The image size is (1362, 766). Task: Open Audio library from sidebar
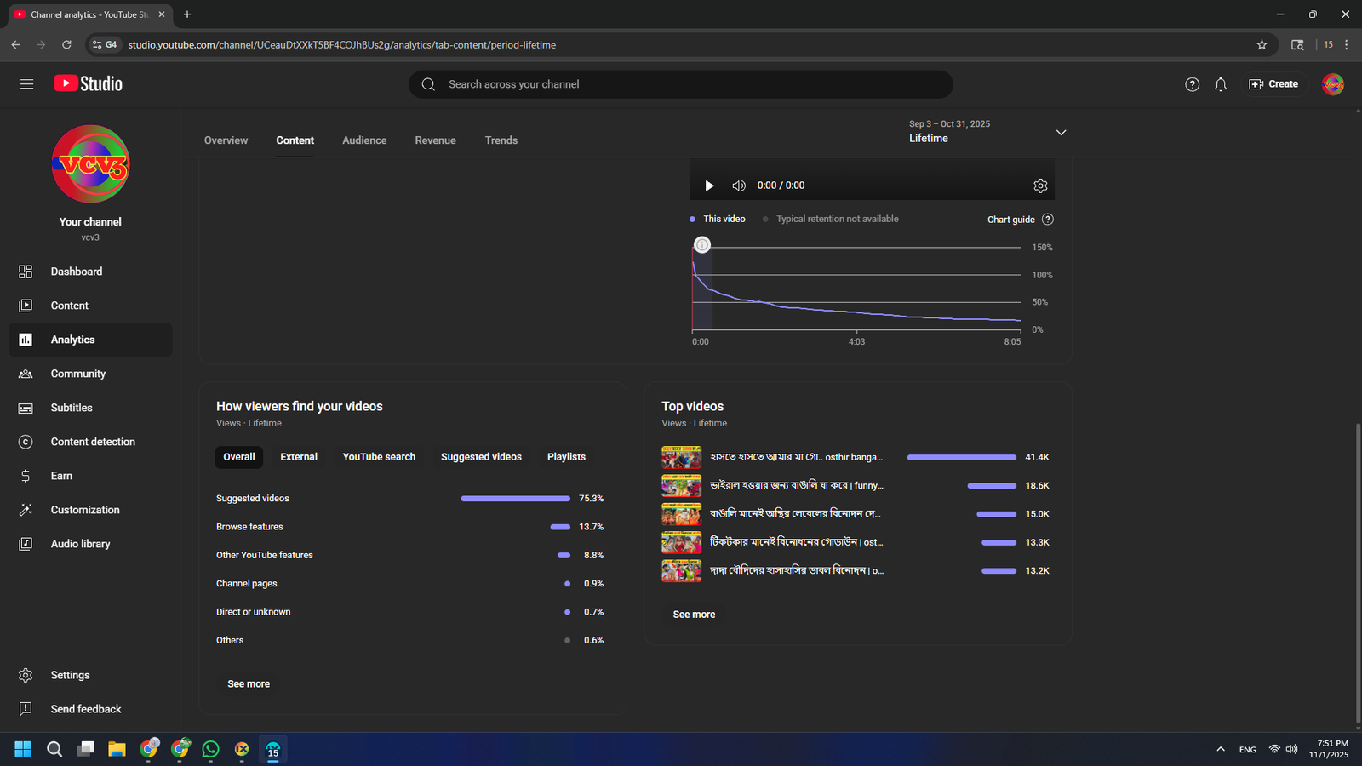(x=80, y=544)
